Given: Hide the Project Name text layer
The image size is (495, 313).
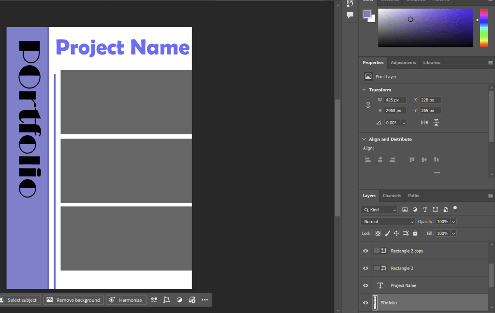Looking at the screenshot, I should pos(365,285).
